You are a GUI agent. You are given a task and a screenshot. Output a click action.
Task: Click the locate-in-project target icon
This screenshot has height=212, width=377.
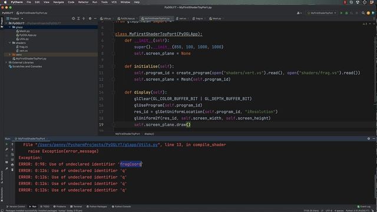[x=73, y=18]
